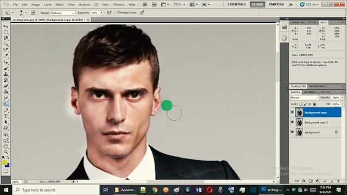This screenshot has height=195, width=347.
Task: Hide the Background copy 2 layer
Action: pyautogui.click(x=292, y=122)
